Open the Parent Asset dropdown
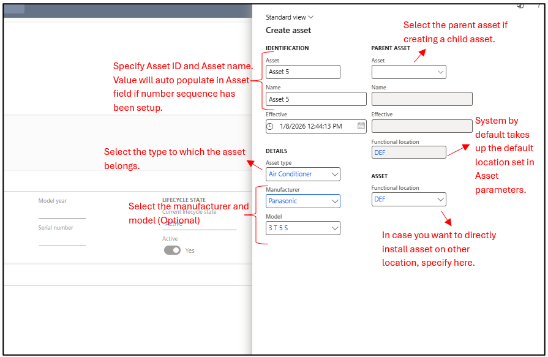The width and height of the screenshot is (548, 357). 440,72
